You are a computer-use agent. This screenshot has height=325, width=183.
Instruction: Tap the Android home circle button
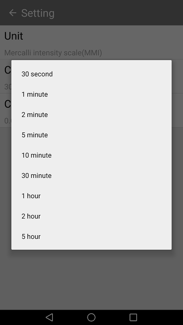pos(91,317)
